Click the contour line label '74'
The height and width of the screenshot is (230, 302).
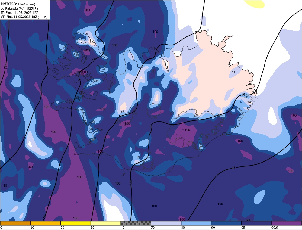[x=9, y=160]
